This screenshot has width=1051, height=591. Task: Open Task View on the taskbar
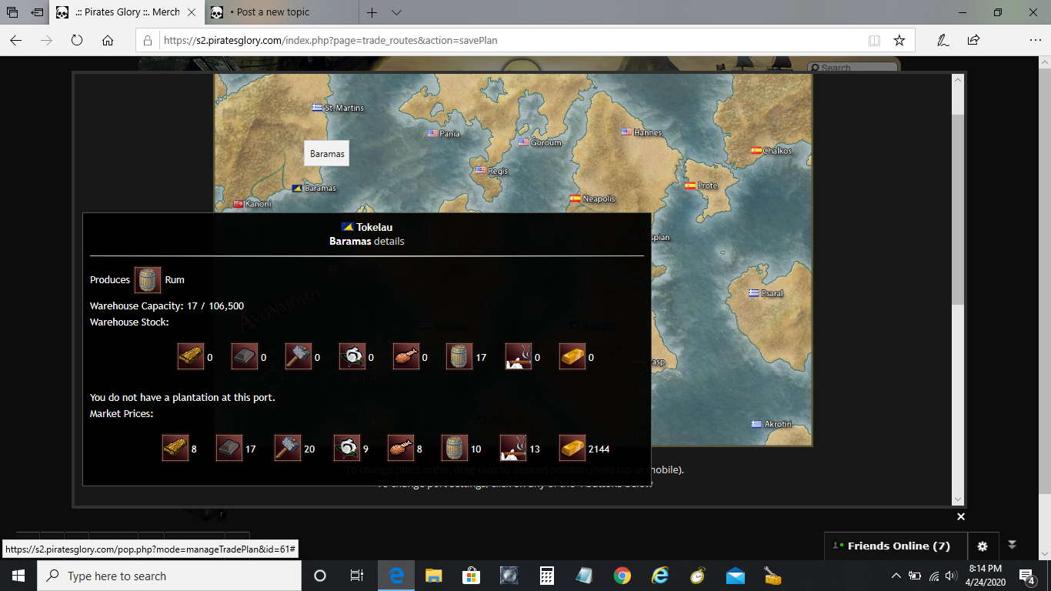point(357,576)
